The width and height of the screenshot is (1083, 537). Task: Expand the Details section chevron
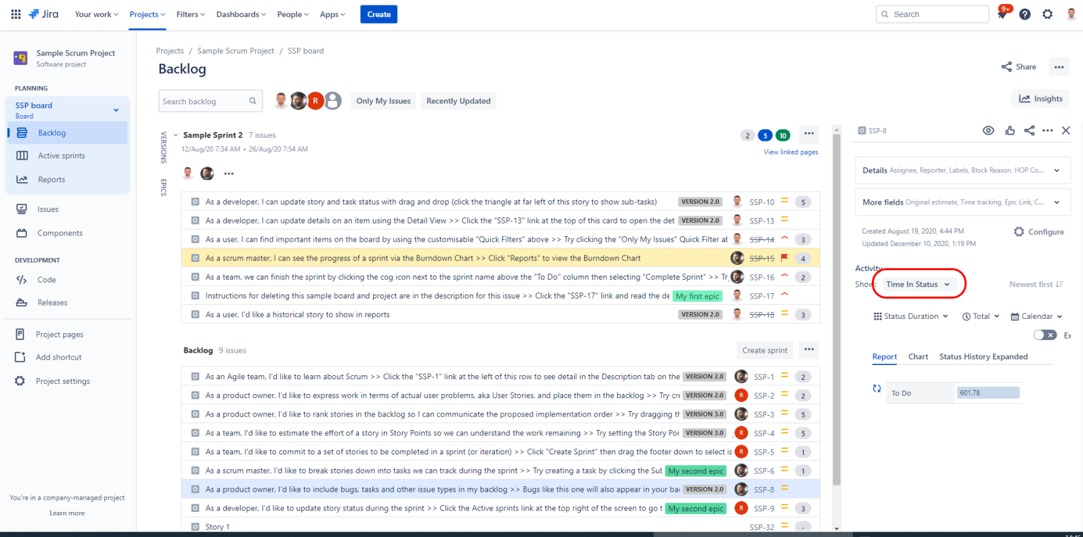click(x=1057, y=171)
